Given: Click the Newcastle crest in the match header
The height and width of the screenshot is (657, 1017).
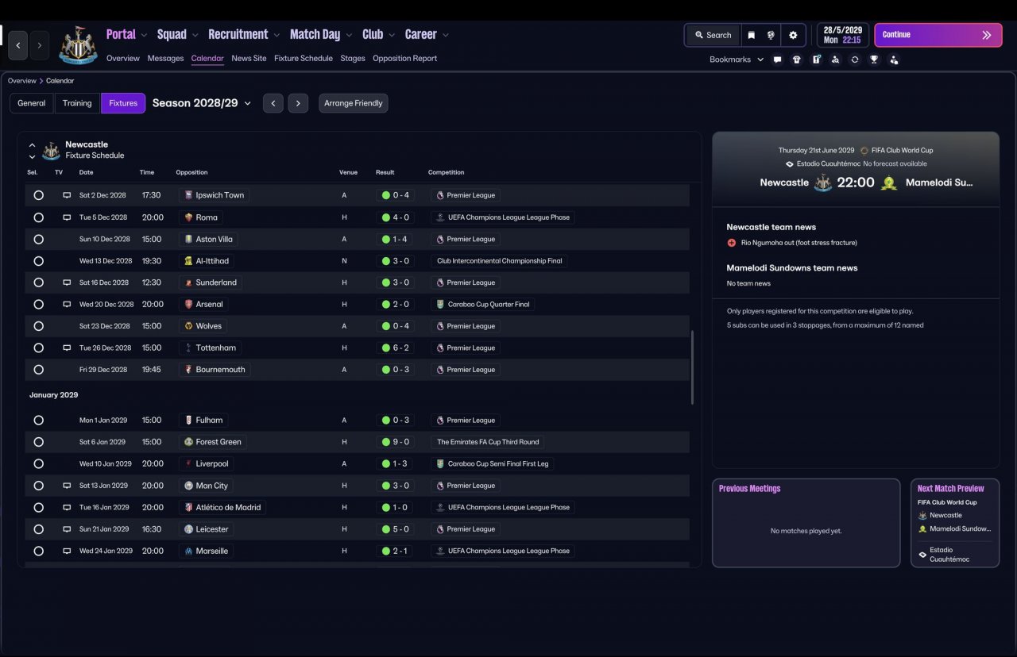Looking at the screenshot, I should coord(823,182).
